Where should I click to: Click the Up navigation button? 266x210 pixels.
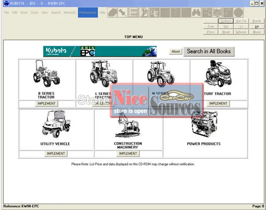(226, 27)
